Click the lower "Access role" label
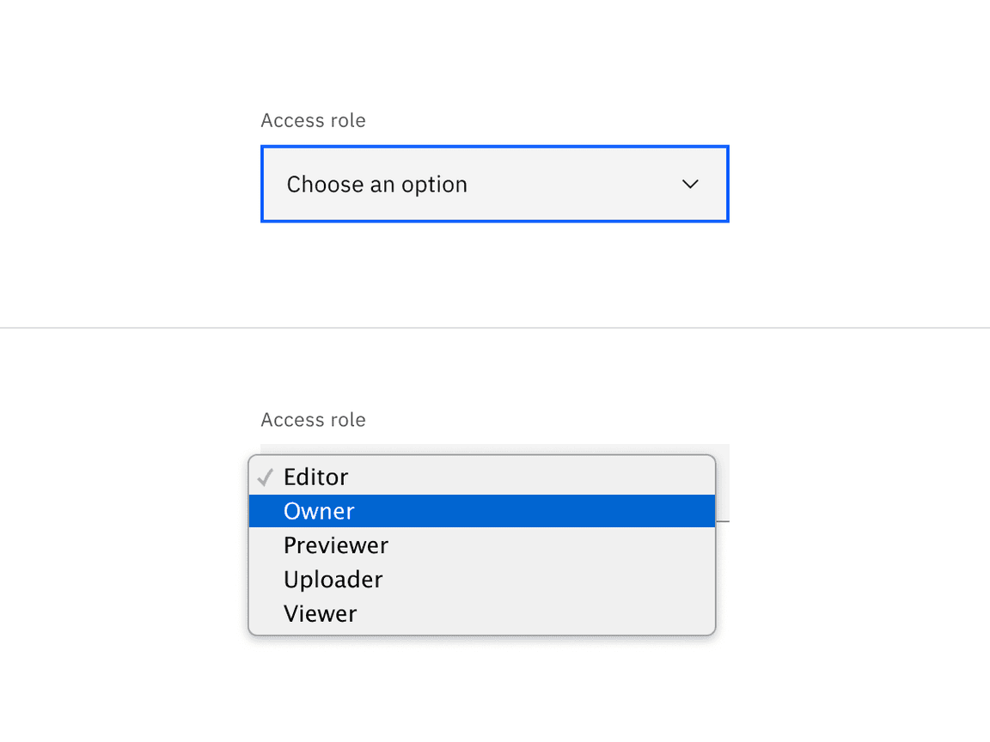 pyautogui.click(x=313, y=420)
